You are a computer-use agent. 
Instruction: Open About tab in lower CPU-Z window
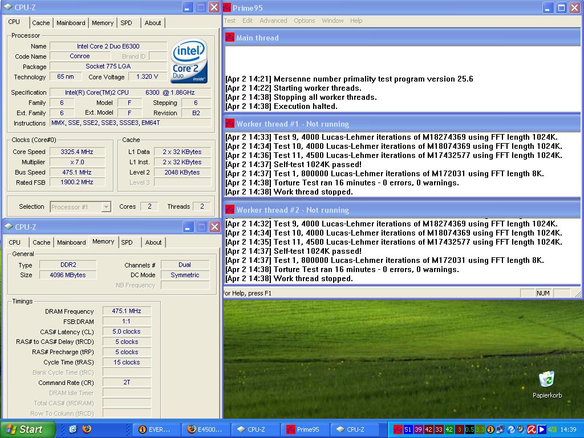[x=153, y=242]
